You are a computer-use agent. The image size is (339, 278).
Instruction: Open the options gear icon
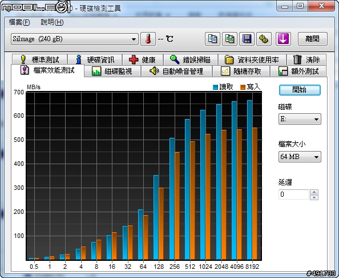(264, 39)
